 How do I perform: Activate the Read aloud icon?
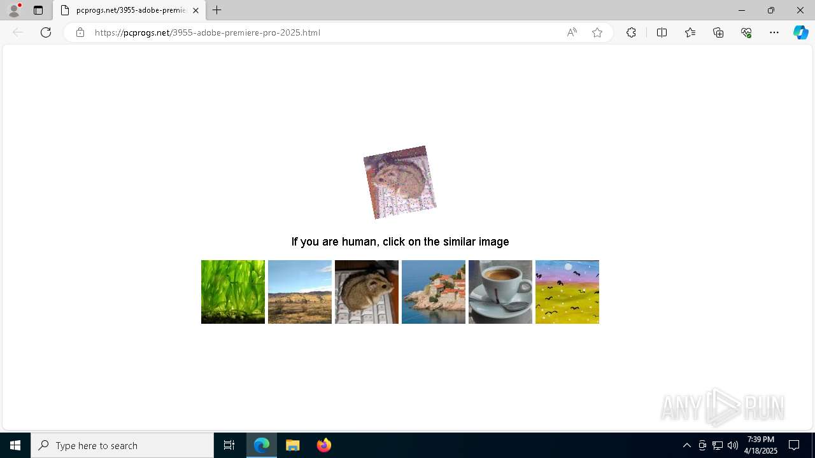(572, 32)
